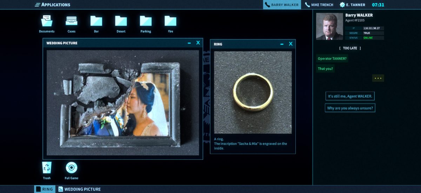
Task: Minimize the Ring window
Action: [x=282, y=44]
